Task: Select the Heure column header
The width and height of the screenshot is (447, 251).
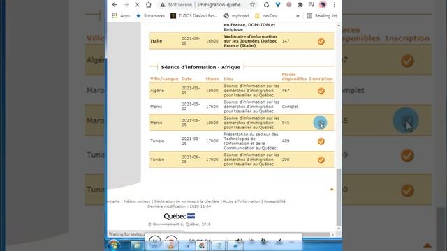Action: [x=212, y=79]
